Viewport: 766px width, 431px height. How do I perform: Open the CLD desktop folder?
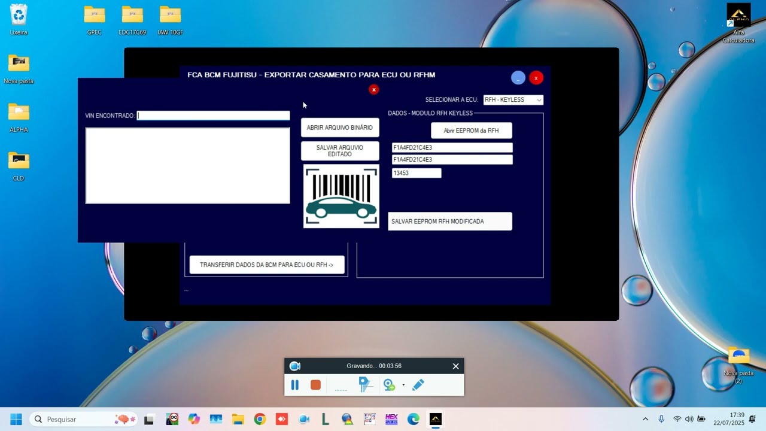(19, 166)
